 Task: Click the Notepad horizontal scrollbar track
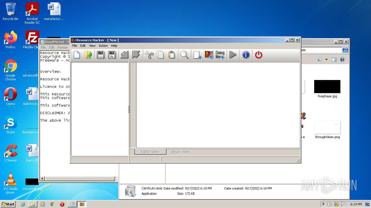coord(80,179)
